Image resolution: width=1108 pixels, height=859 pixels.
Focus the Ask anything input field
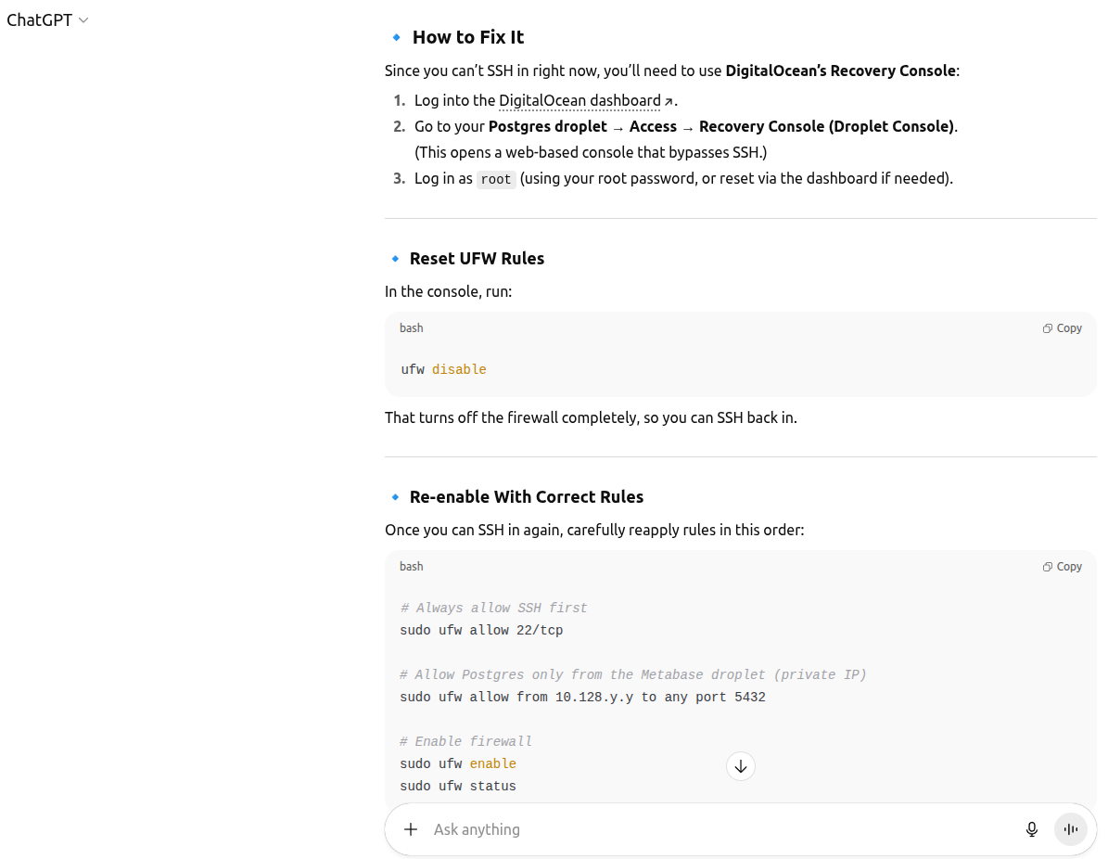(x=705, y=829)
